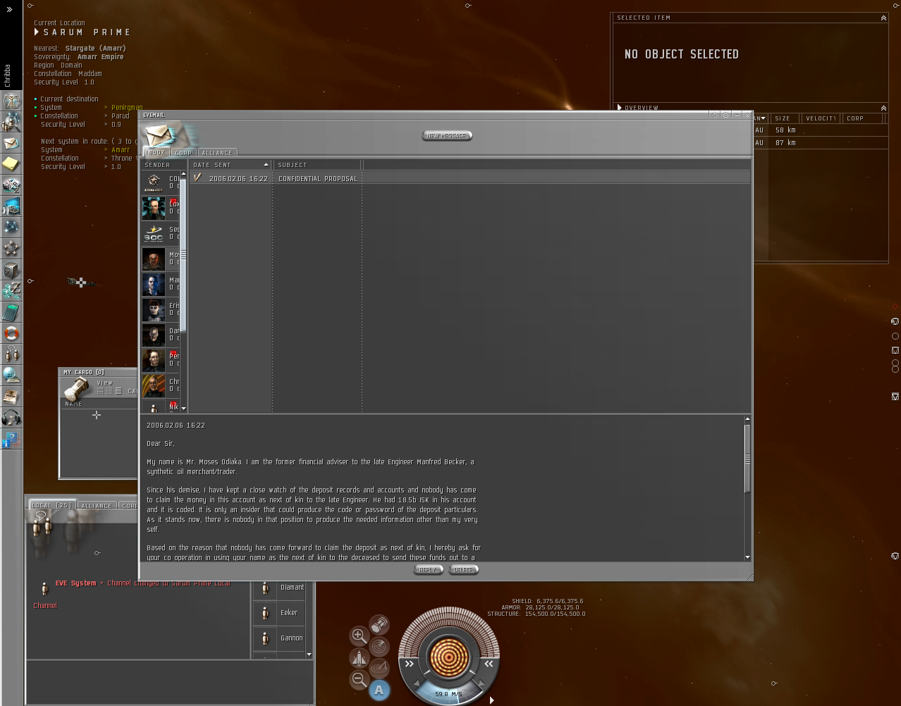Click the Reply button
Viewport: 901px width, 706px height.
click(x=428, y=569)
